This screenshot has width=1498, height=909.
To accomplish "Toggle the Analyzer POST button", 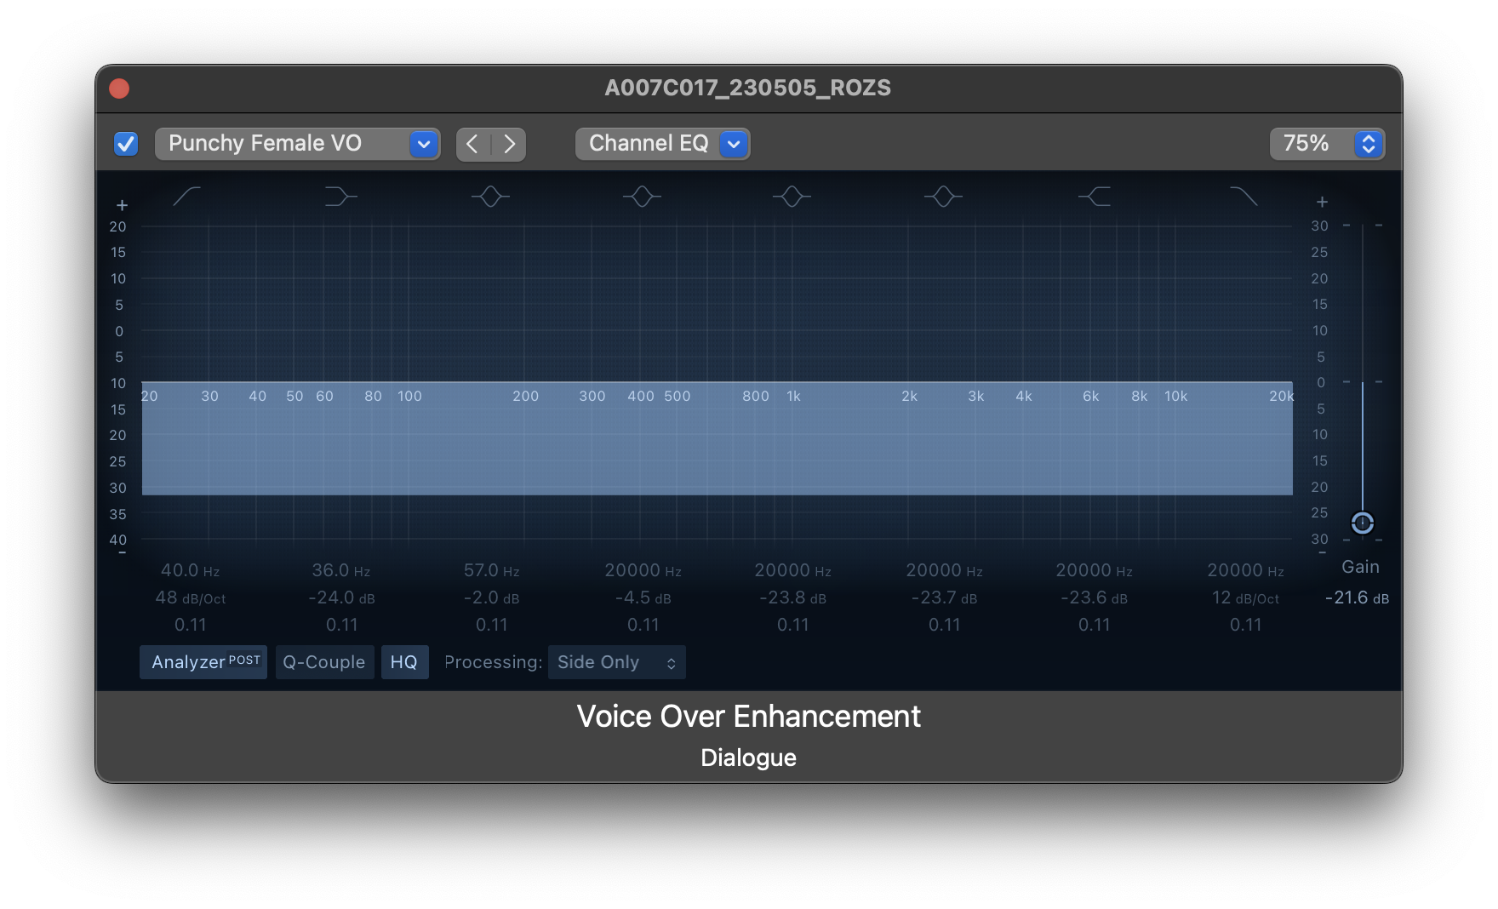I will (203, 662).
